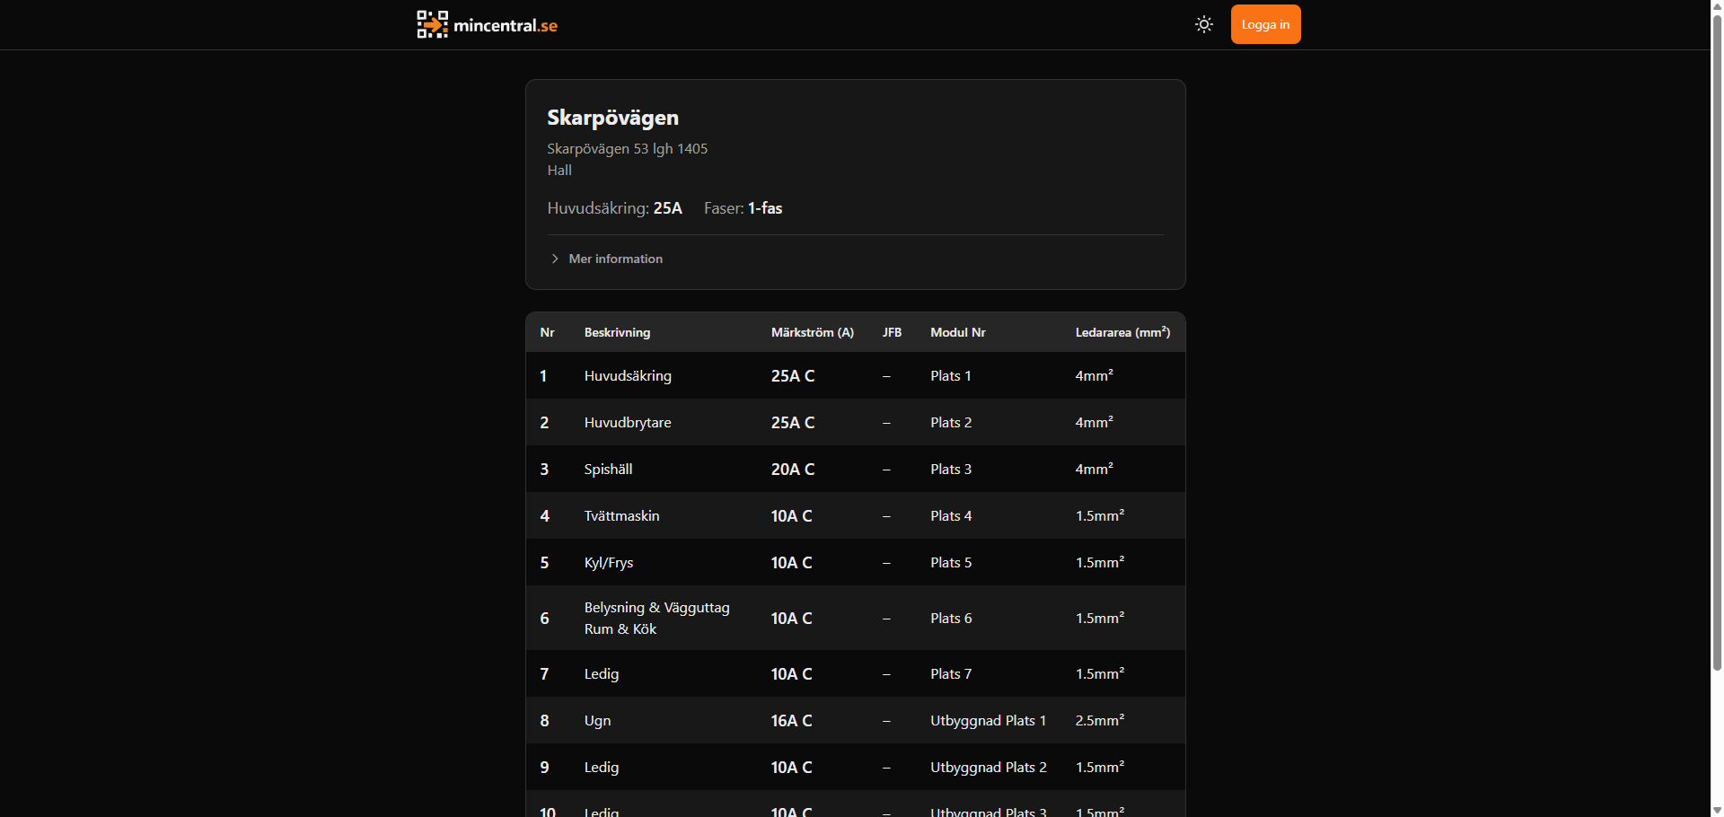Click the JFB column header
This screenshot has width=1724, height=817.
892,332
